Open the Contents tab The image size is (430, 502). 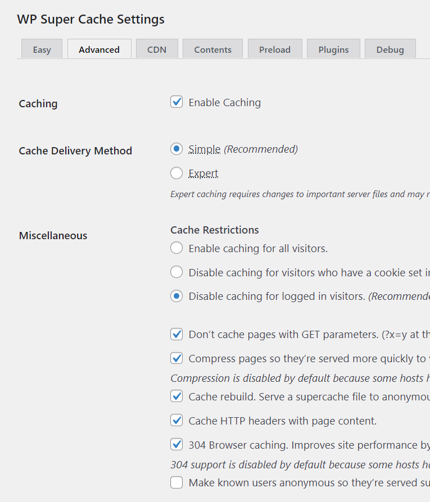coord(213,49)
